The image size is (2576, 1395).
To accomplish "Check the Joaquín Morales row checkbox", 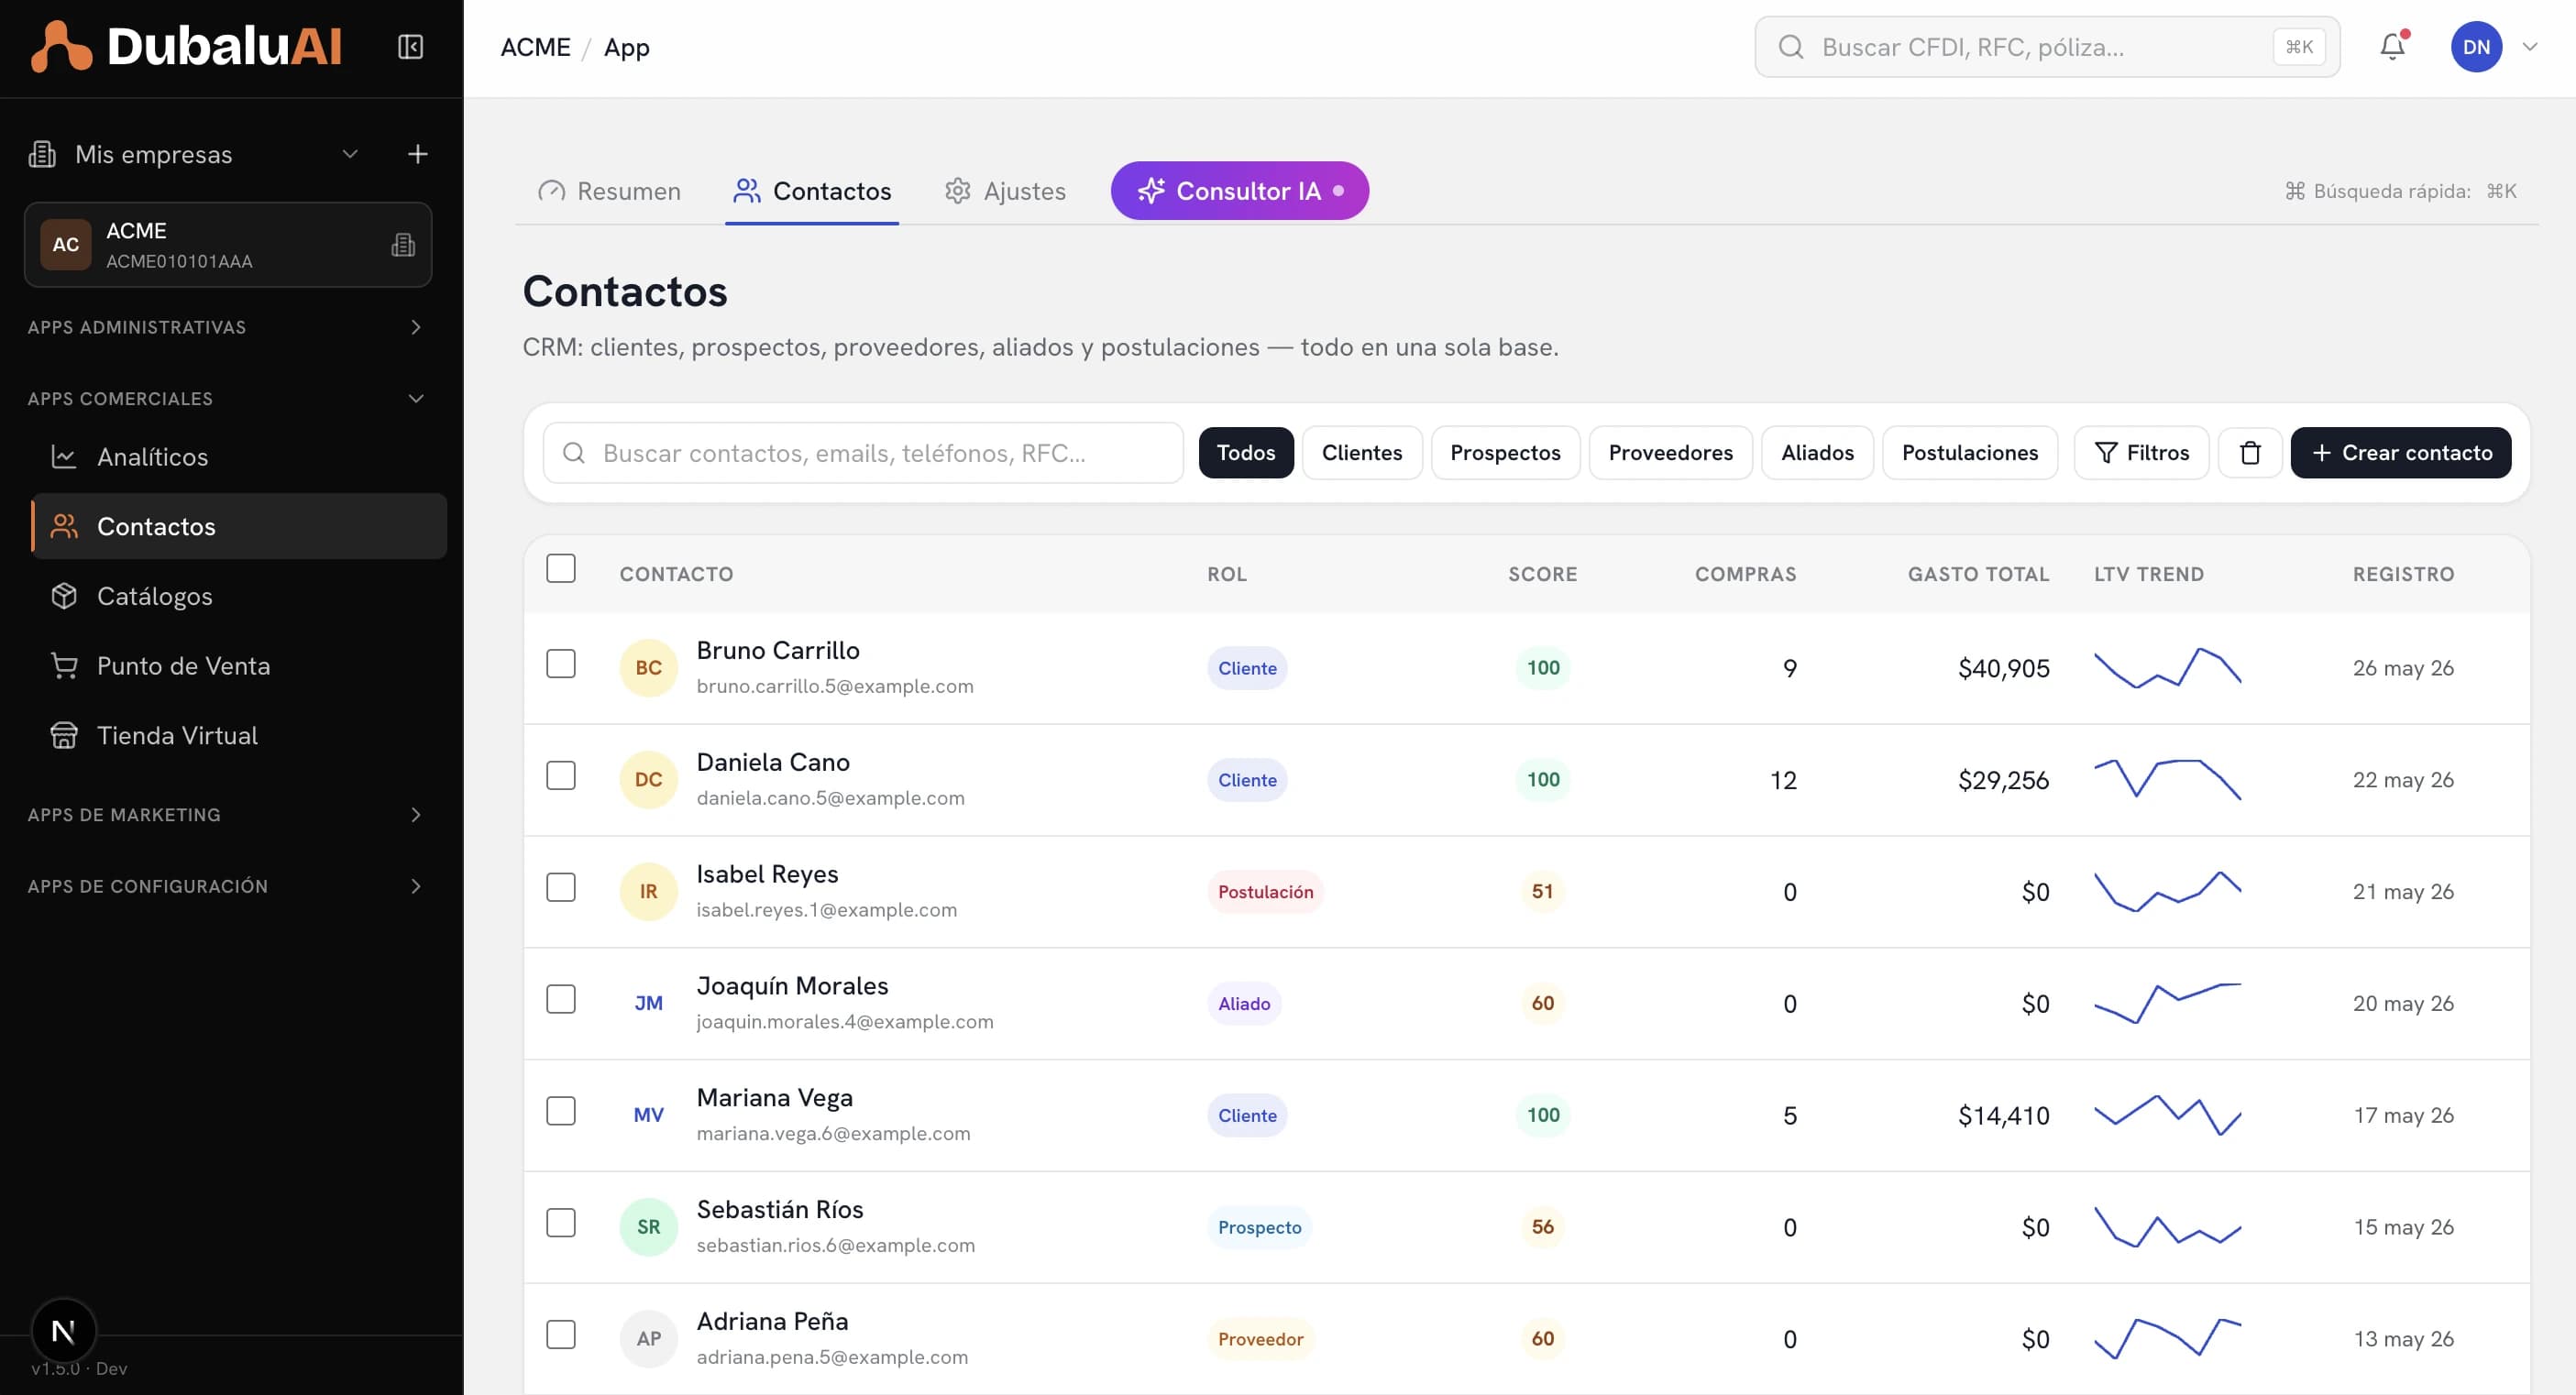I will [x=561, y=1000].
